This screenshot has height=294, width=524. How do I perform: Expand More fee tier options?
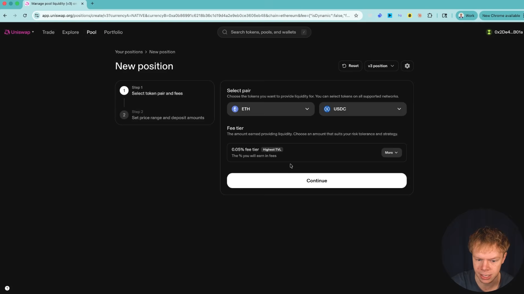click(391, 152)
